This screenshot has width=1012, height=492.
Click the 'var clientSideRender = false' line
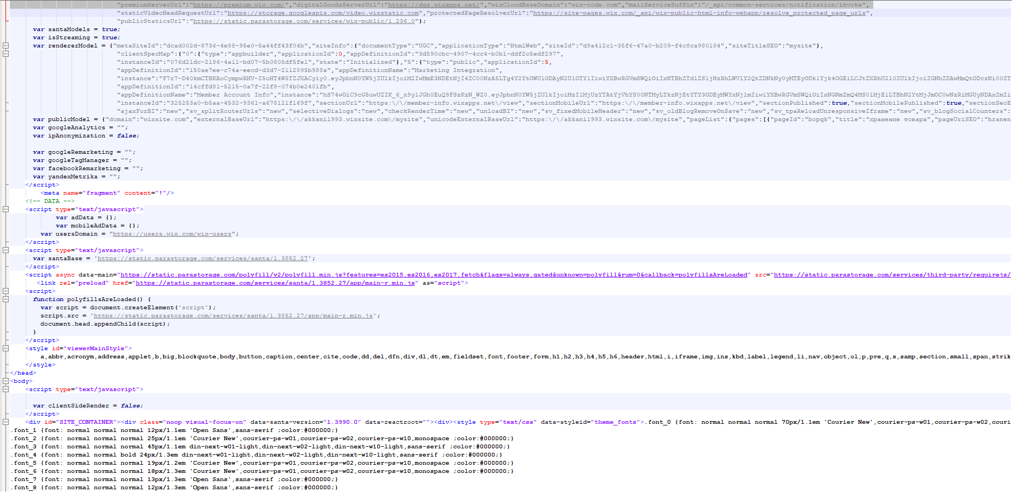[x=88, y=406]
